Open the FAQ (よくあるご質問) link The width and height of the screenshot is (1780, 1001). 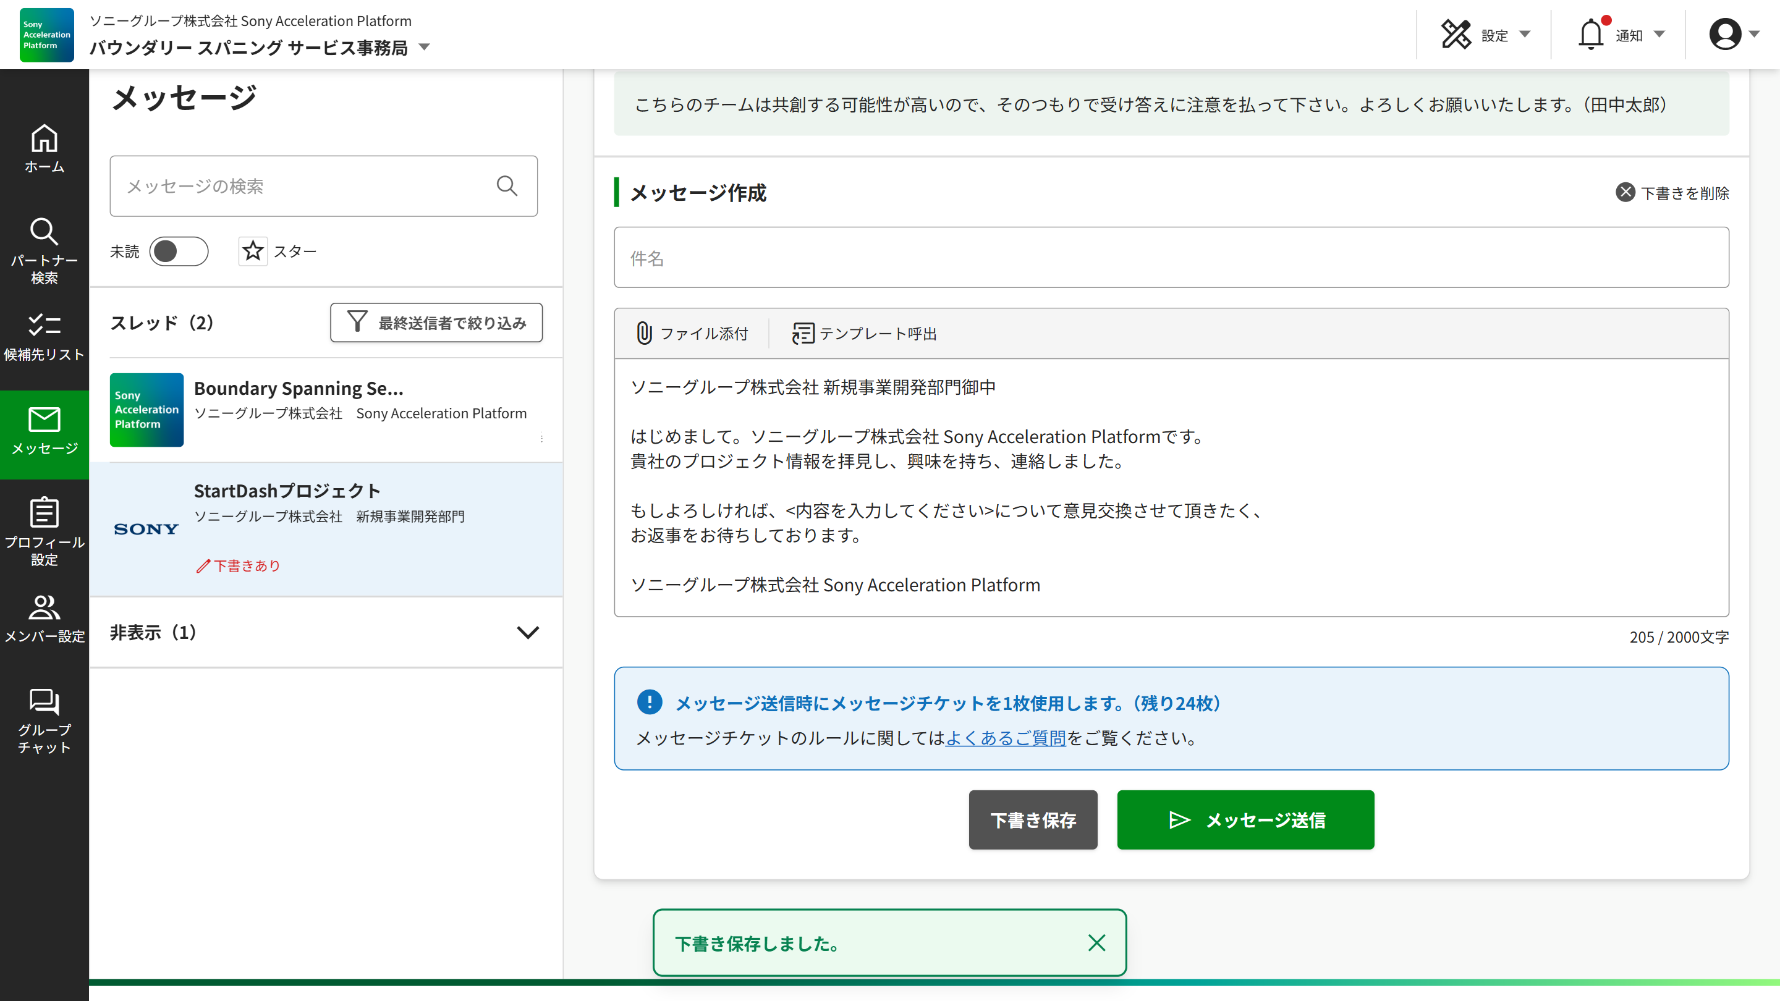(x=1006, y=738)
